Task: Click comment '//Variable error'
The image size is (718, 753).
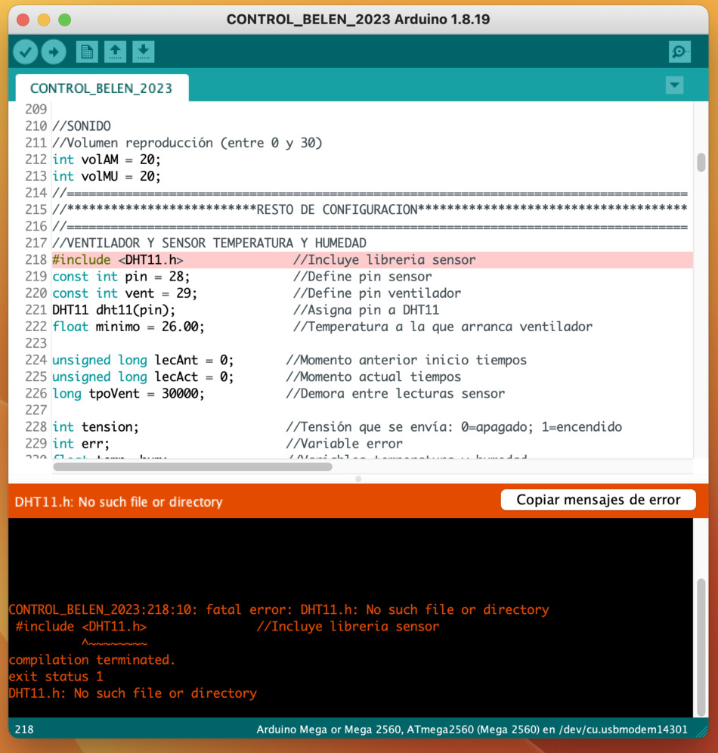Action: click(x=344, y=444)
